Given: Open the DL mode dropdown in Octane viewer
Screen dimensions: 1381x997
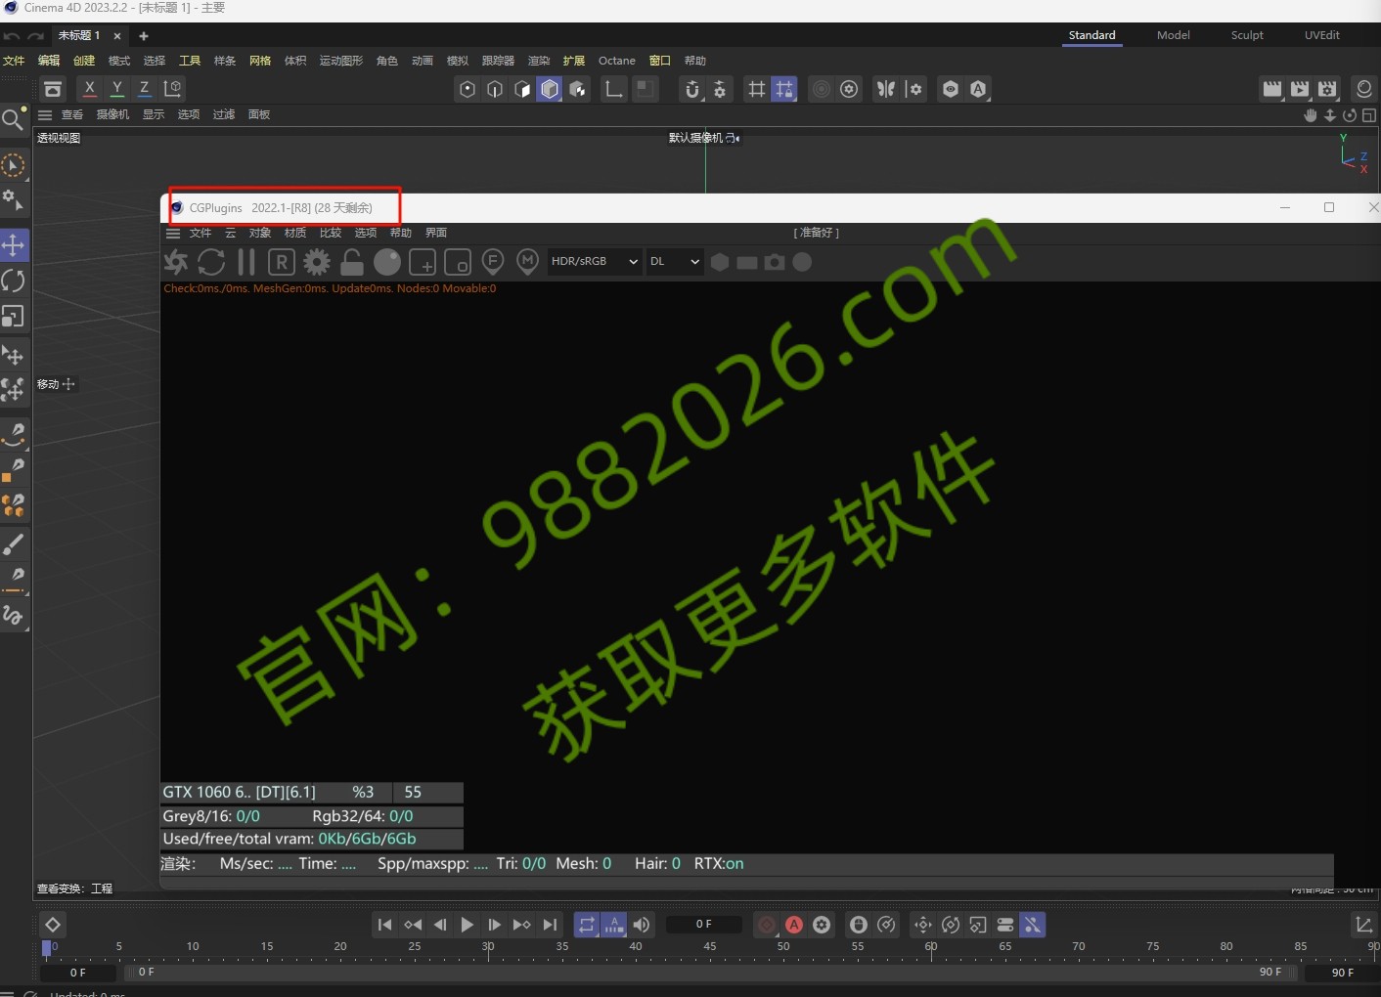Looking at the screenshot, I should point(675,262).
